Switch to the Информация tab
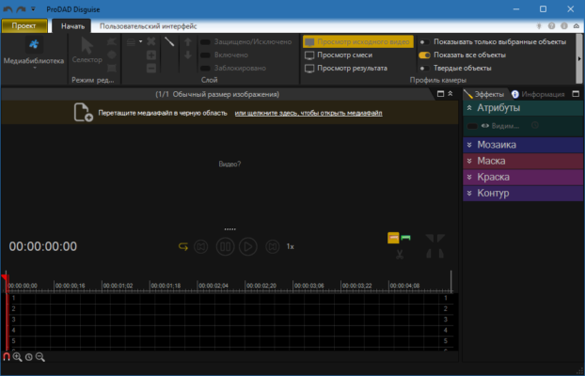Screen dimensions: 585x376 coord(538,94)
